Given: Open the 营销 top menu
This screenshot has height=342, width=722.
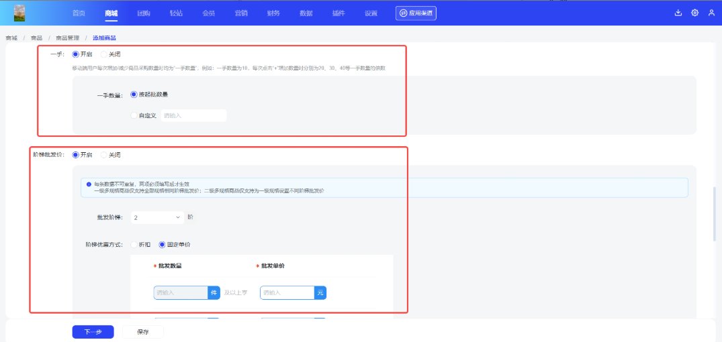Looking at the screenshot, I should click(240, 13).
